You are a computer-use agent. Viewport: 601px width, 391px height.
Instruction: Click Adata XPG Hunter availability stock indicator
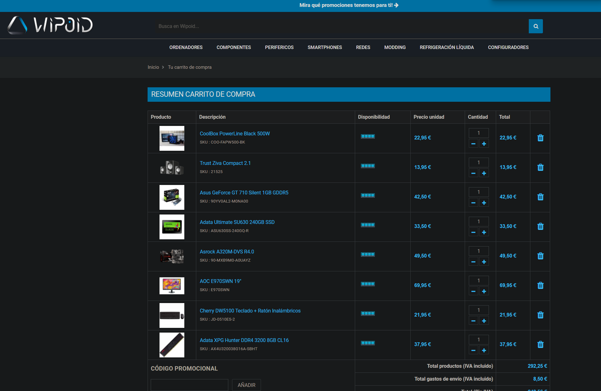[368, 343]
